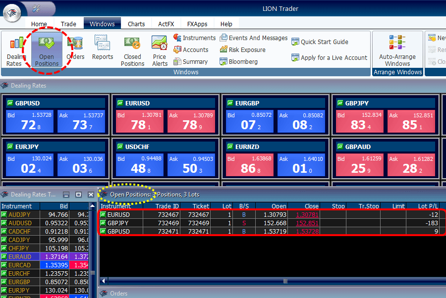Open the quick access tools icon

pos(36,8)
